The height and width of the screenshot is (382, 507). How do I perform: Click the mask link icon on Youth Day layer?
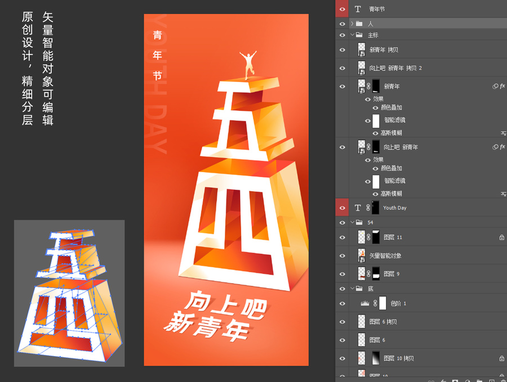click(x=368, y=208)
